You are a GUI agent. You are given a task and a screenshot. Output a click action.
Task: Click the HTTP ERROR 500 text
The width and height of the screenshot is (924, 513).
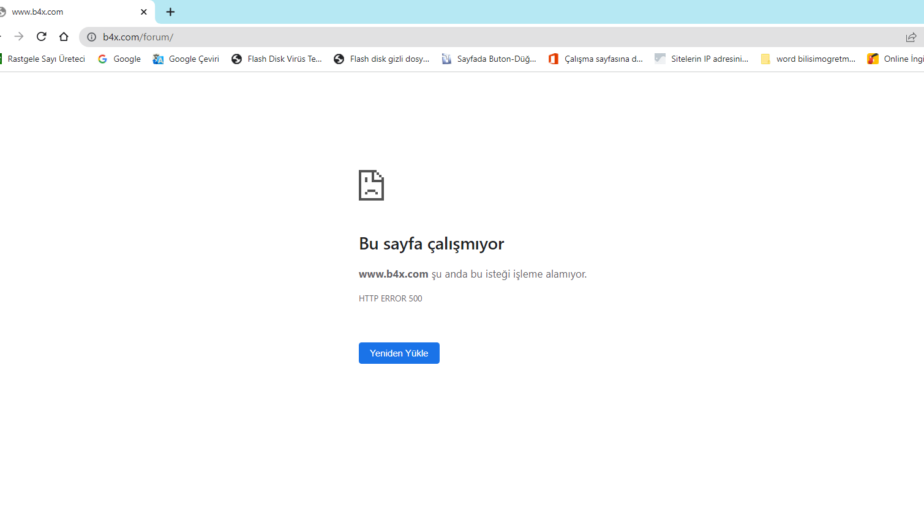(x=391, y=298)
